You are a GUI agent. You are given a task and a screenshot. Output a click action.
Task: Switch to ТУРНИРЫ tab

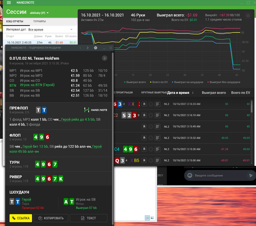click(x=39, y=21)
